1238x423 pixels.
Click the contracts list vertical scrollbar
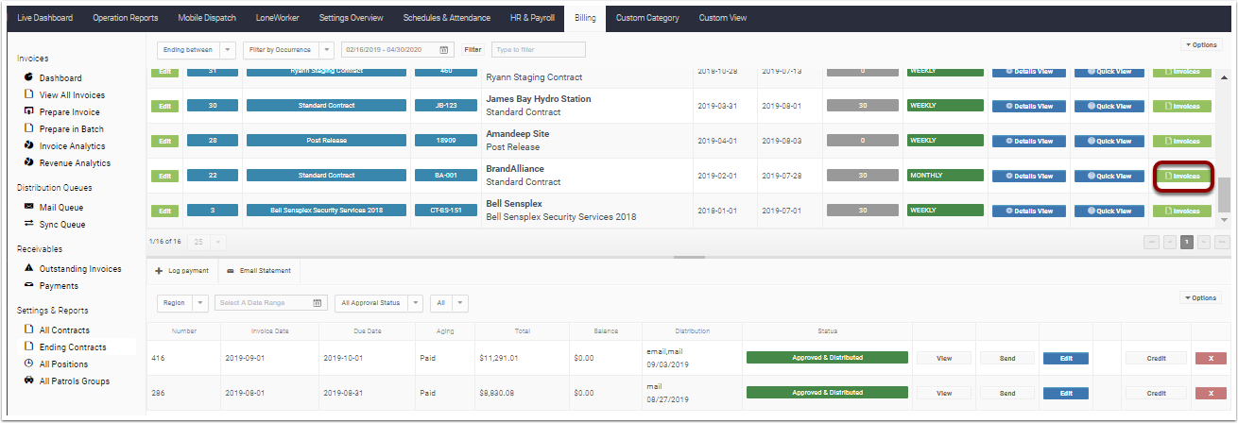(x=1224, y=148)
